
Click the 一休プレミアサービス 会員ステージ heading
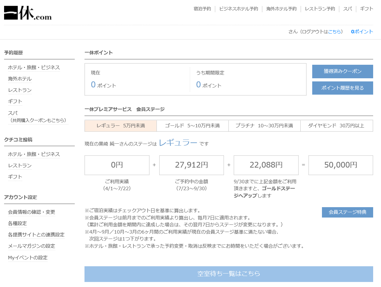pyautogui.click(x=124, y=109)
